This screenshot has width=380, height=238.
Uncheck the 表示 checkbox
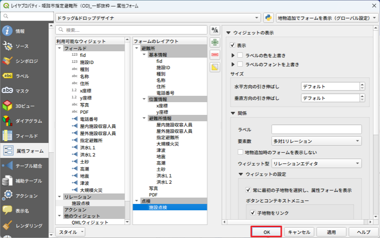point(233,45)
